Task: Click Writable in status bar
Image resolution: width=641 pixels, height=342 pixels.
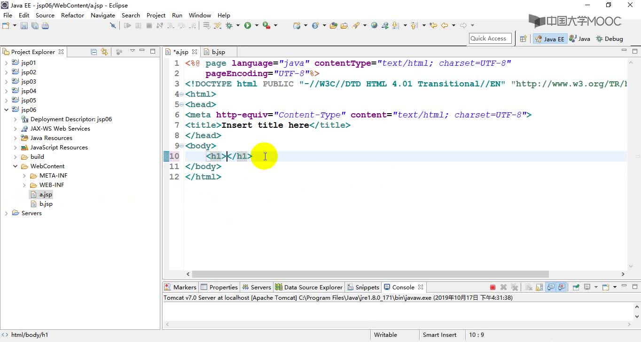Action: click(x=385, y=335)
